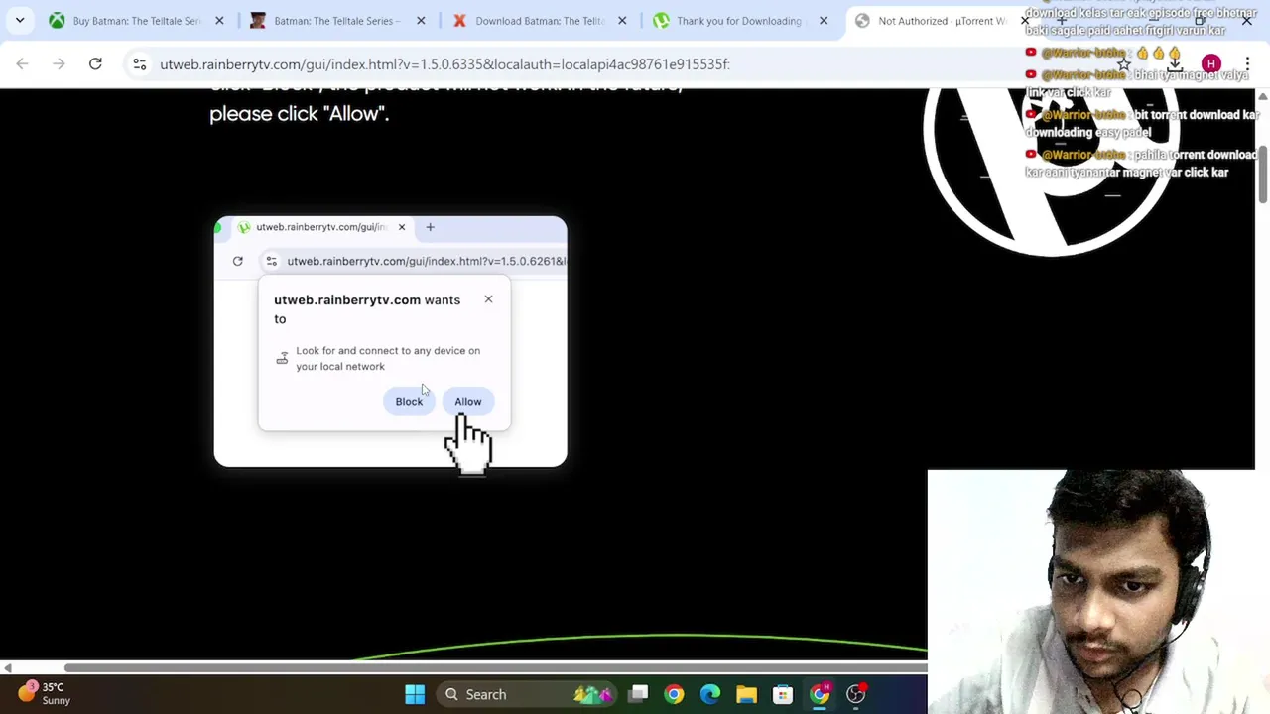
Task: Close the second Batman: The Telltale Series tab
Action: [x=421, y=21]
